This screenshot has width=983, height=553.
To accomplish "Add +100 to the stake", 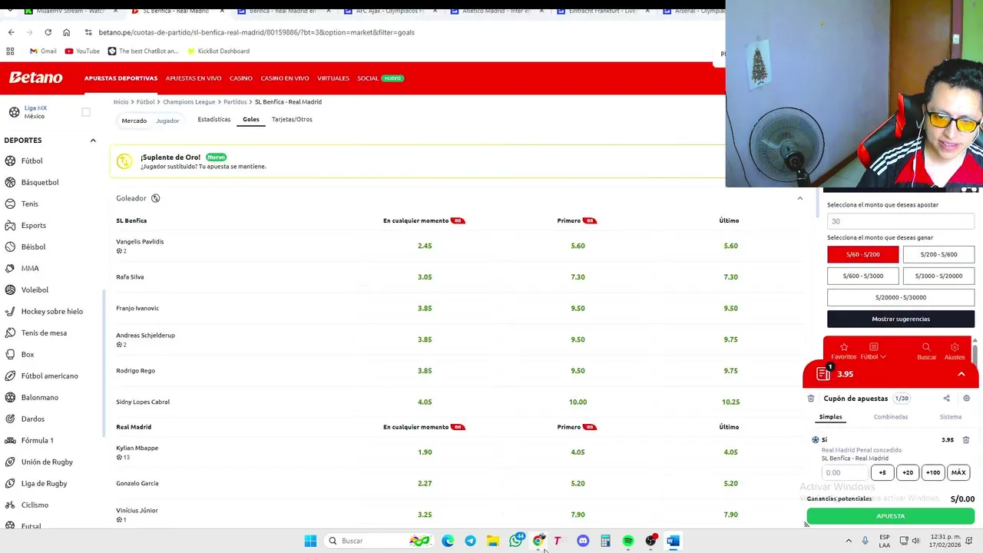I will point(933,472).
